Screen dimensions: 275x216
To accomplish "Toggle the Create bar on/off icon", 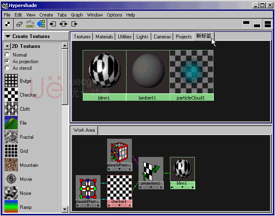I will click(x=7, y=24).
